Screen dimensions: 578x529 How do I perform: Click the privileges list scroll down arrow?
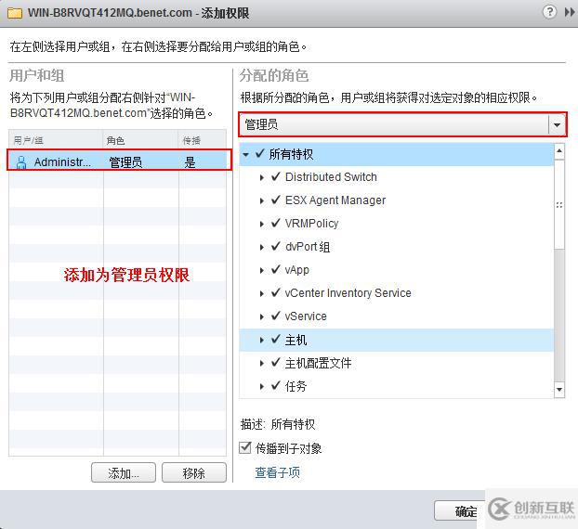click(x=559, y=389)
